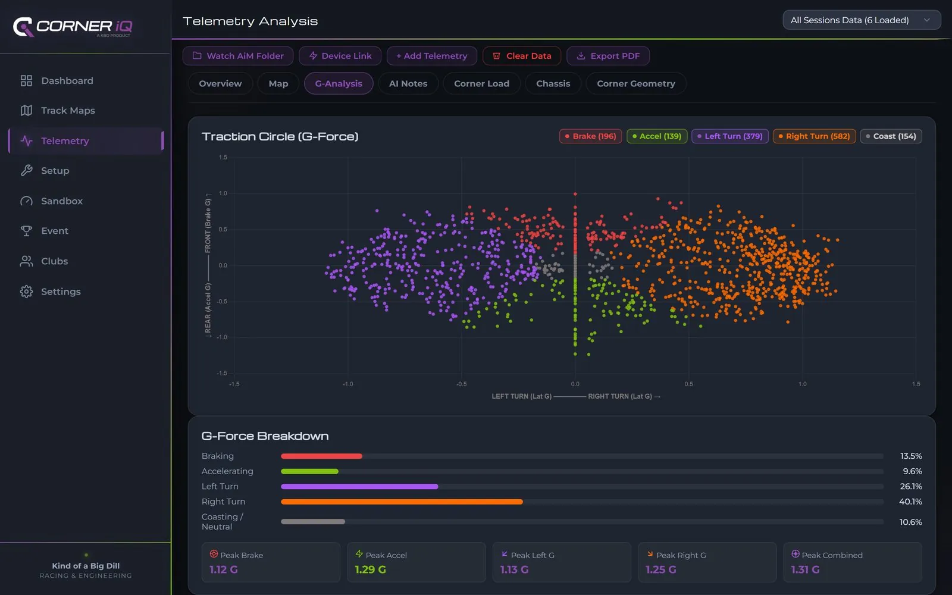This screenshot has width=952, height=595.
Task: Click the Settings gear icon
Action: tap(26, 291)
